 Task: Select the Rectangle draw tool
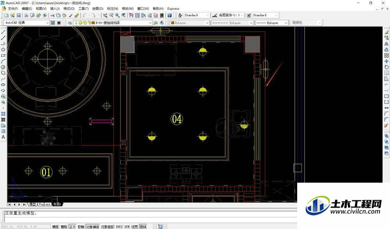pyautogui.click(x=3, y=55)
